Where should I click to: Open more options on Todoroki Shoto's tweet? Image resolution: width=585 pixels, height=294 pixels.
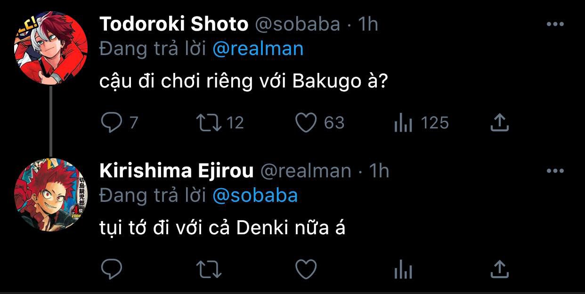[555, 24]
